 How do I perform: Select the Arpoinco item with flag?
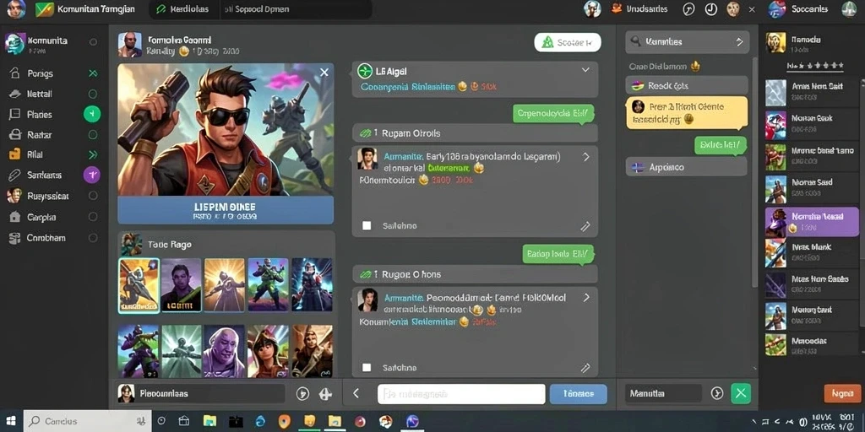(687, 166)
